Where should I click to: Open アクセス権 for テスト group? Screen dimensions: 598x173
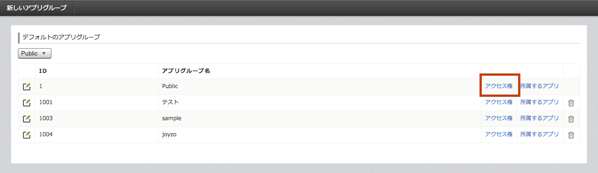[x=499, y=102]
